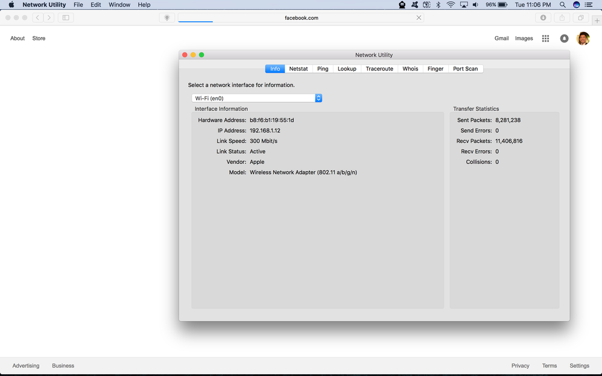The image size is (602, 376).
Task: Select the Ping tab
Action: point(323,69)
